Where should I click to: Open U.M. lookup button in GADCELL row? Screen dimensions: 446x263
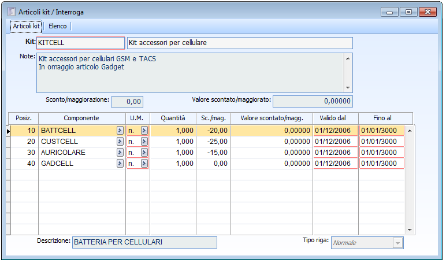pyautogui.click(x=144, y=164)
